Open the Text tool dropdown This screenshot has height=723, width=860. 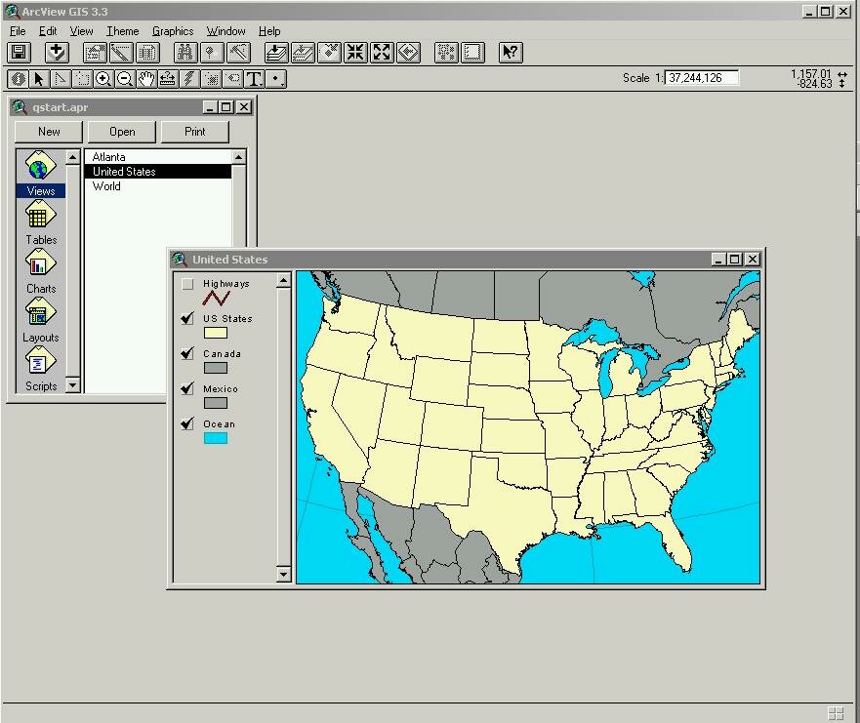click(254, 79)
